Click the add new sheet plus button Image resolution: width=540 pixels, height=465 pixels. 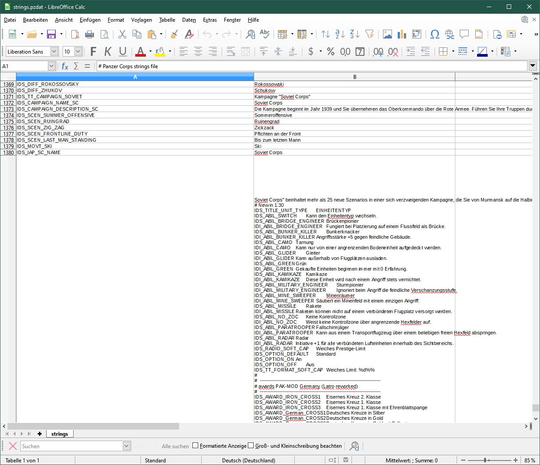(x=39, y=434)
